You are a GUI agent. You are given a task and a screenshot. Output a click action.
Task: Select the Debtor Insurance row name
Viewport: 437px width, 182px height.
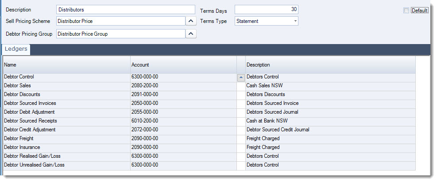click(22, 147)
